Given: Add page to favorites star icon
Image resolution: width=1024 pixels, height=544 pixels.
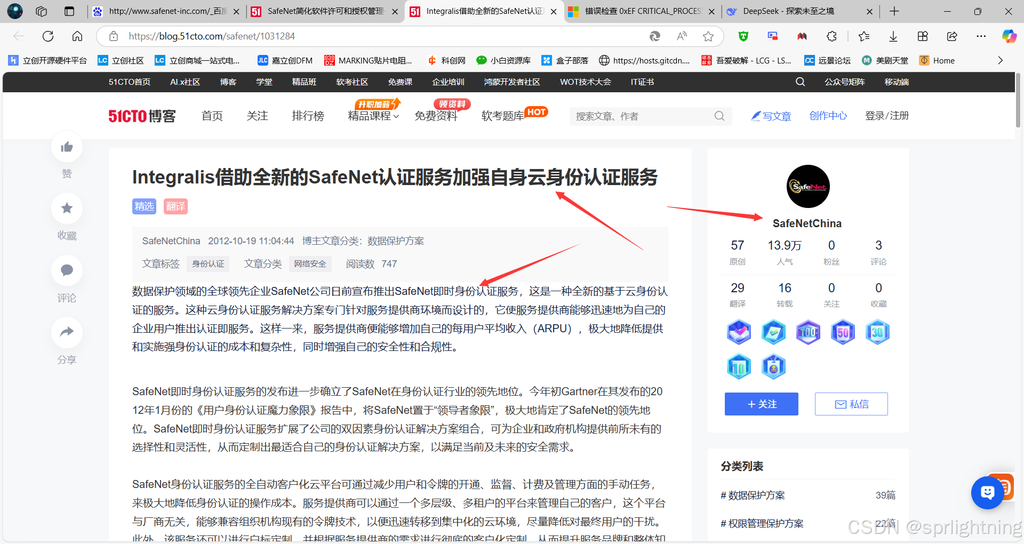Looking at the screenshot, I should coord(708,36).
